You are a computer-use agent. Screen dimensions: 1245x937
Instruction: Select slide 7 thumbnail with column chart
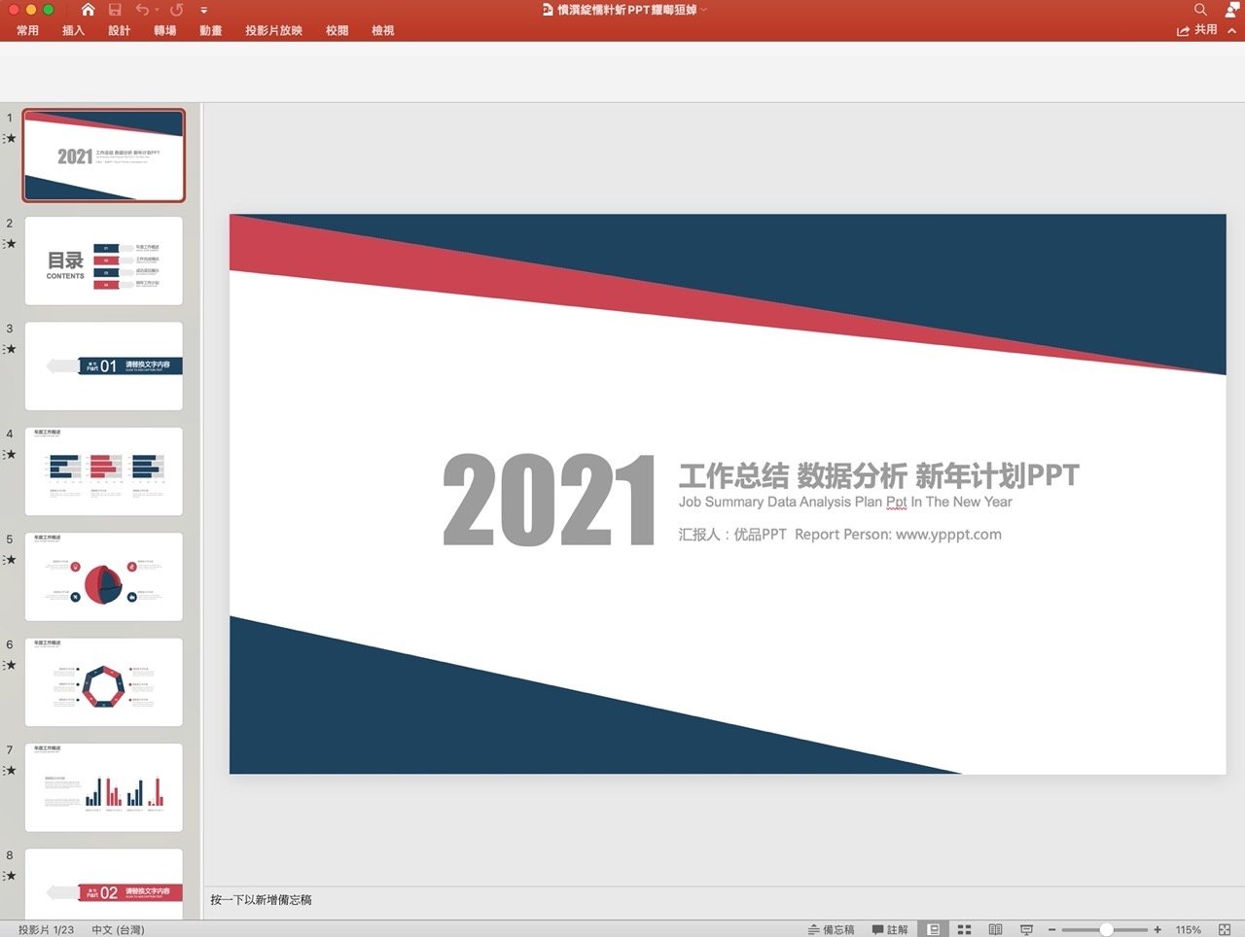103,788
